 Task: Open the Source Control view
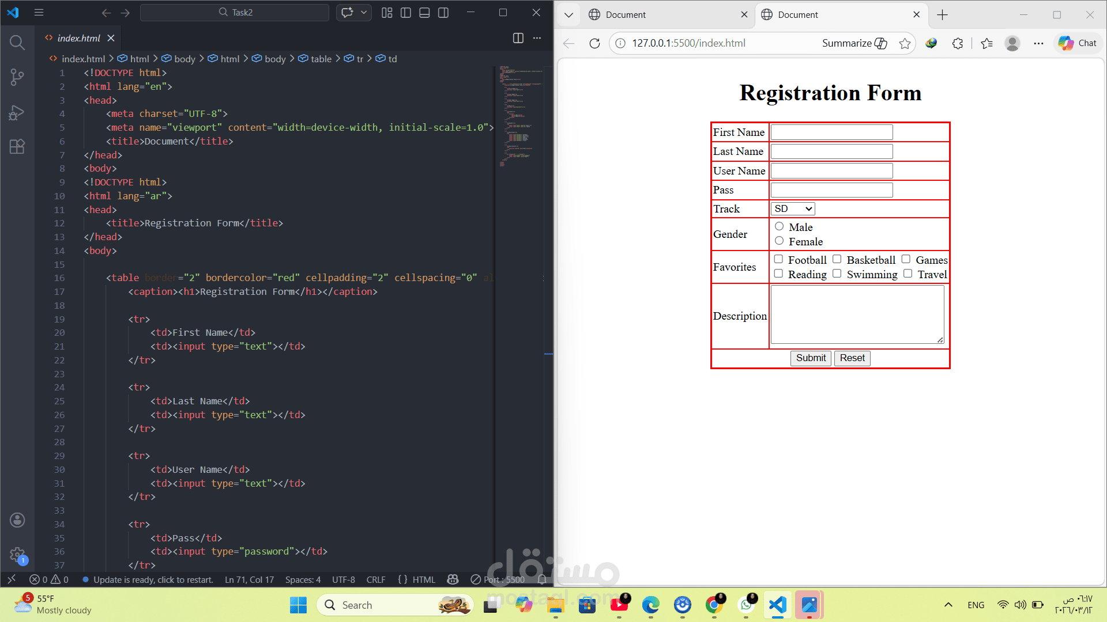click(x=17, y=77)
